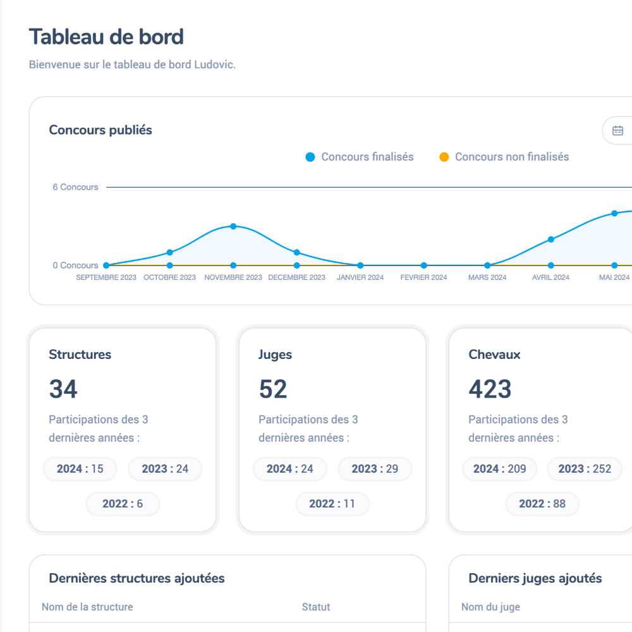This screenshot has height=632, width=632.
Task: Click the orange Concours non finalisés legend dot
Action: (444, 157)
